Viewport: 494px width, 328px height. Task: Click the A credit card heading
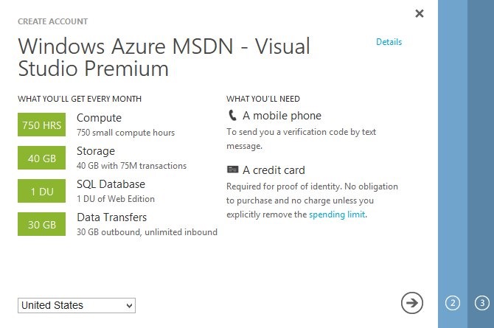[x=274, y=170]
